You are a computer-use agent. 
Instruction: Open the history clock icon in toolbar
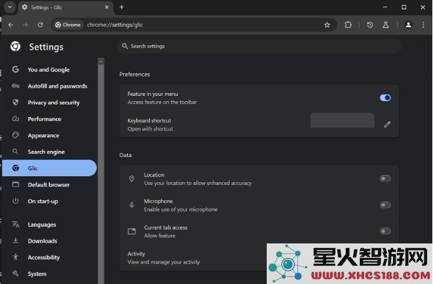tap(370, 25)
